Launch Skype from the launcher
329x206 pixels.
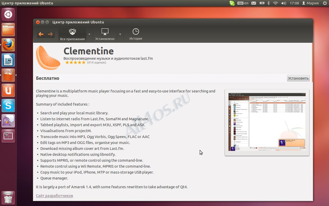(8, 106)
